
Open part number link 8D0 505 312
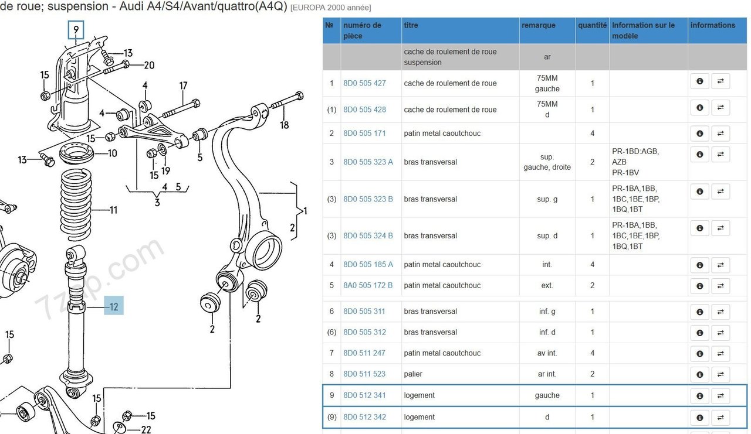(x=364, y=332)
